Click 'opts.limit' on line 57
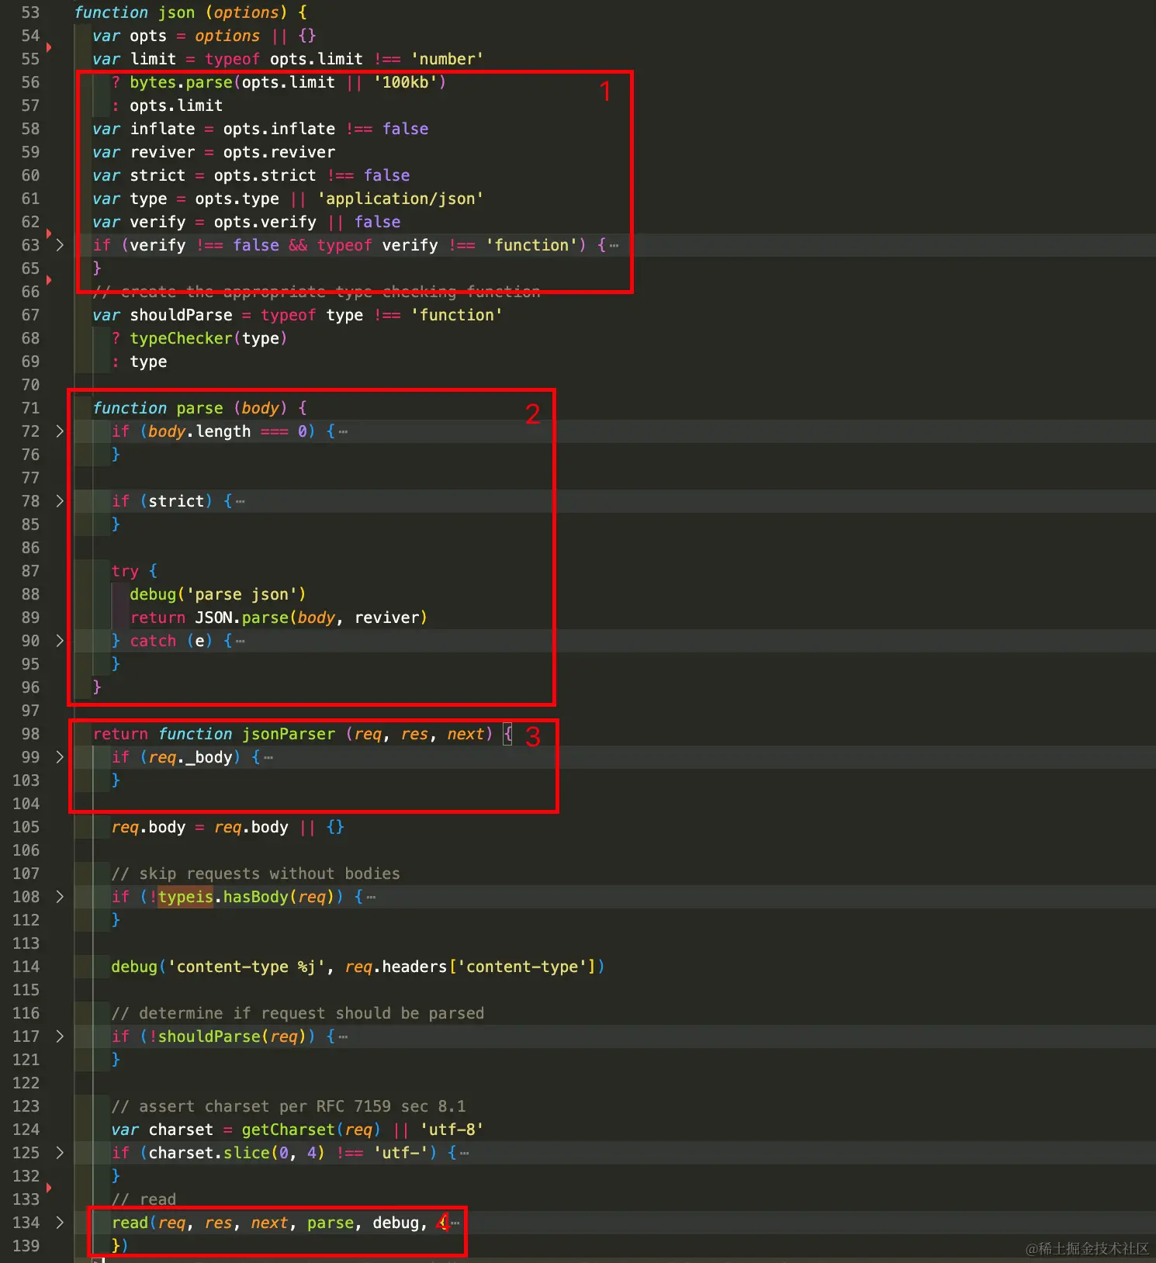This screenshot has width=1156, height=1263. click(x=176, y=106)
